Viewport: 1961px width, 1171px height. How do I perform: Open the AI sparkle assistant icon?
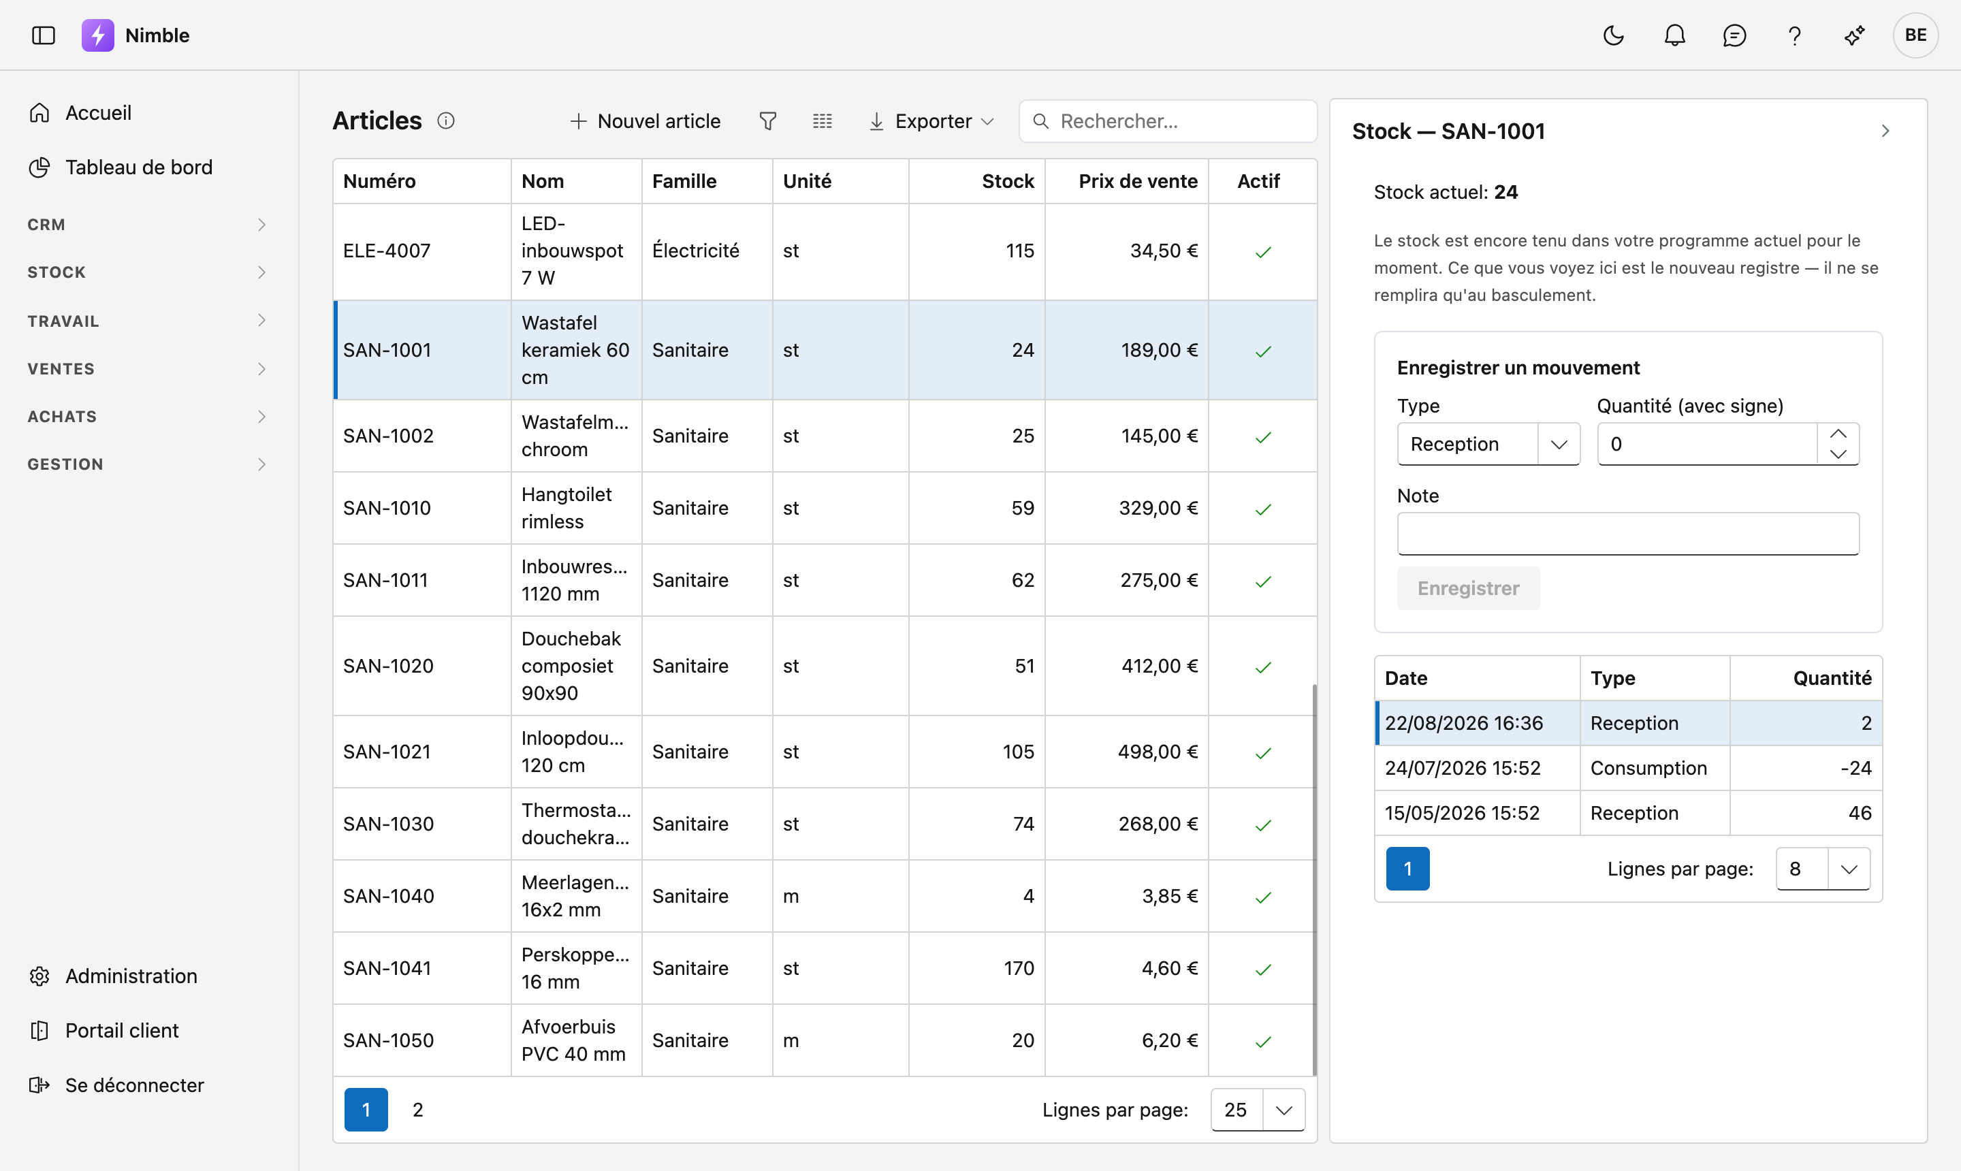click(1855, 35)
